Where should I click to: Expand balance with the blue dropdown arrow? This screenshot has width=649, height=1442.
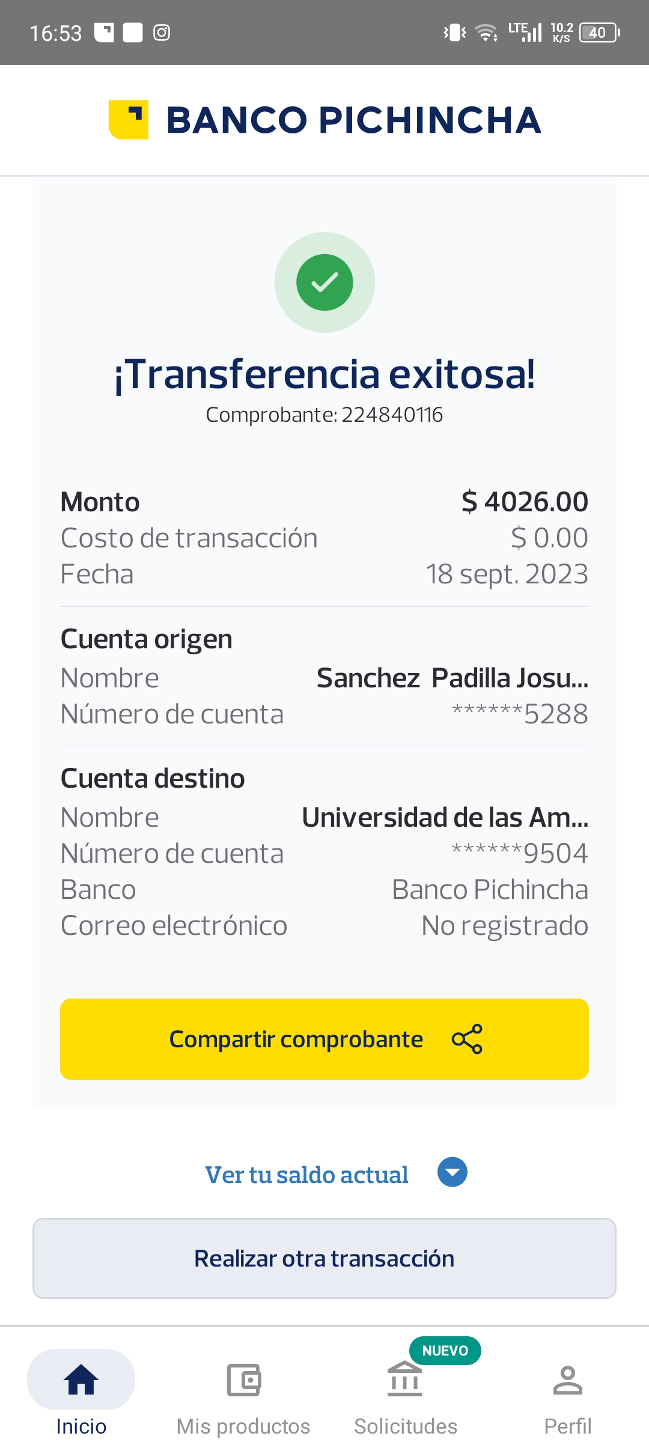(x=452, y=1172)
